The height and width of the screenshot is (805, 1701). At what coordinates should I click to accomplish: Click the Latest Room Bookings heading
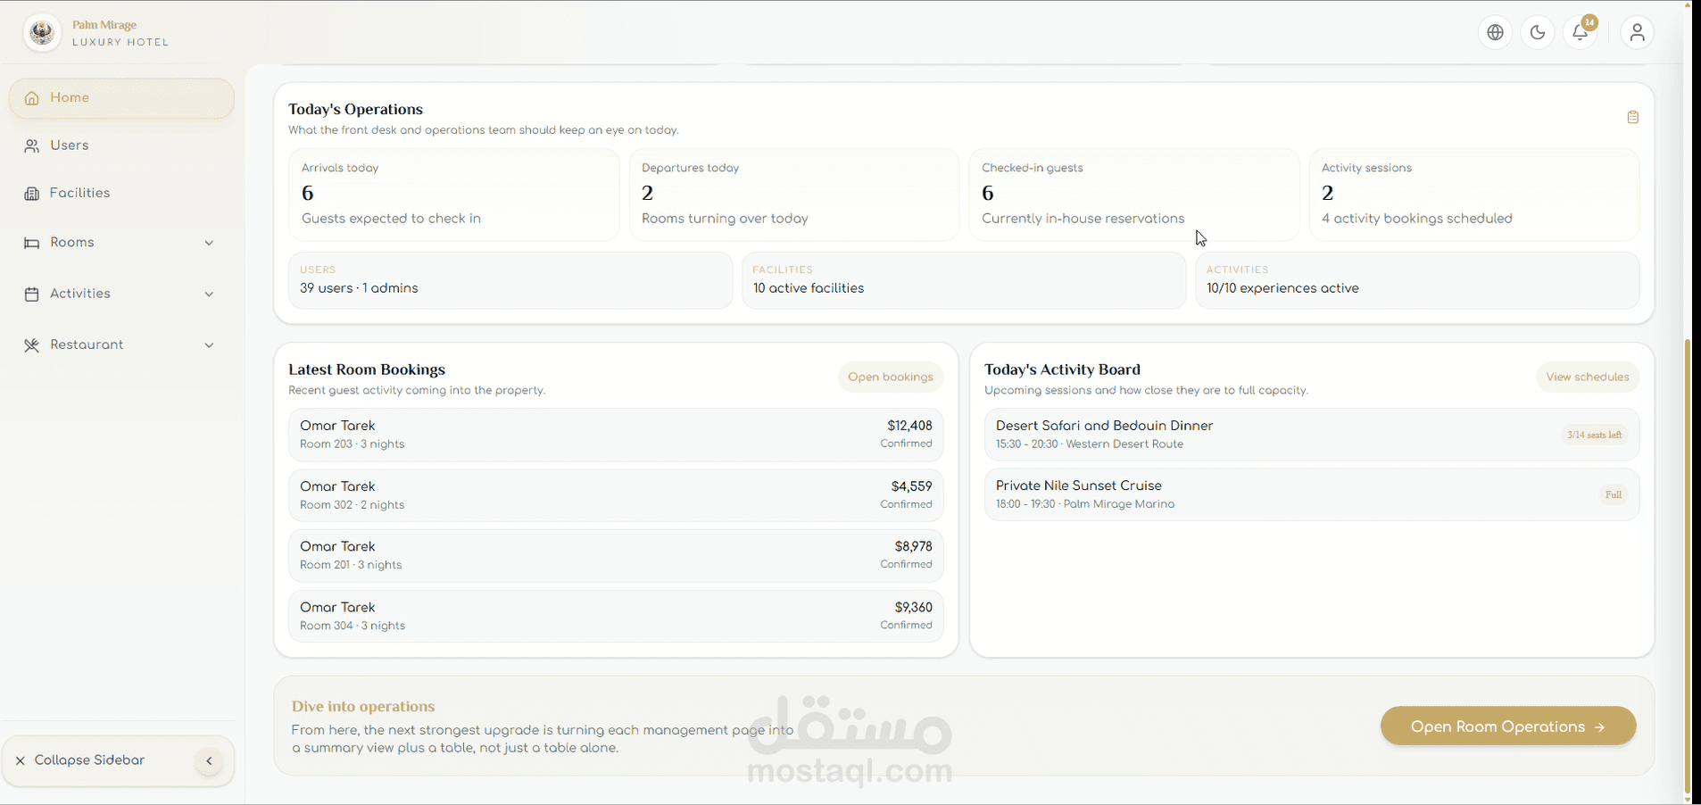tap(367, 369)
